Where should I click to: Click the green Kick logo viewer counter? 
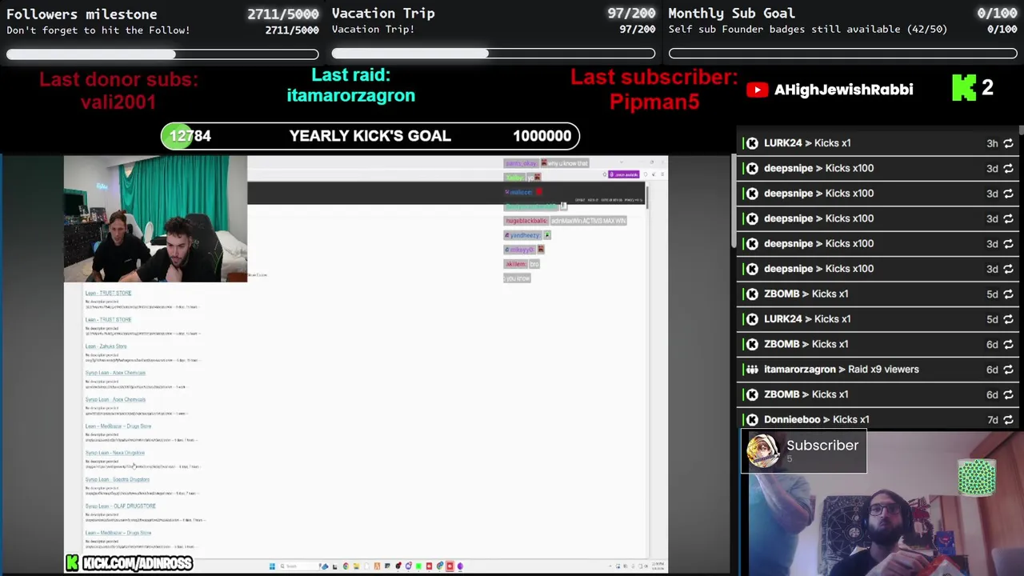964,88
